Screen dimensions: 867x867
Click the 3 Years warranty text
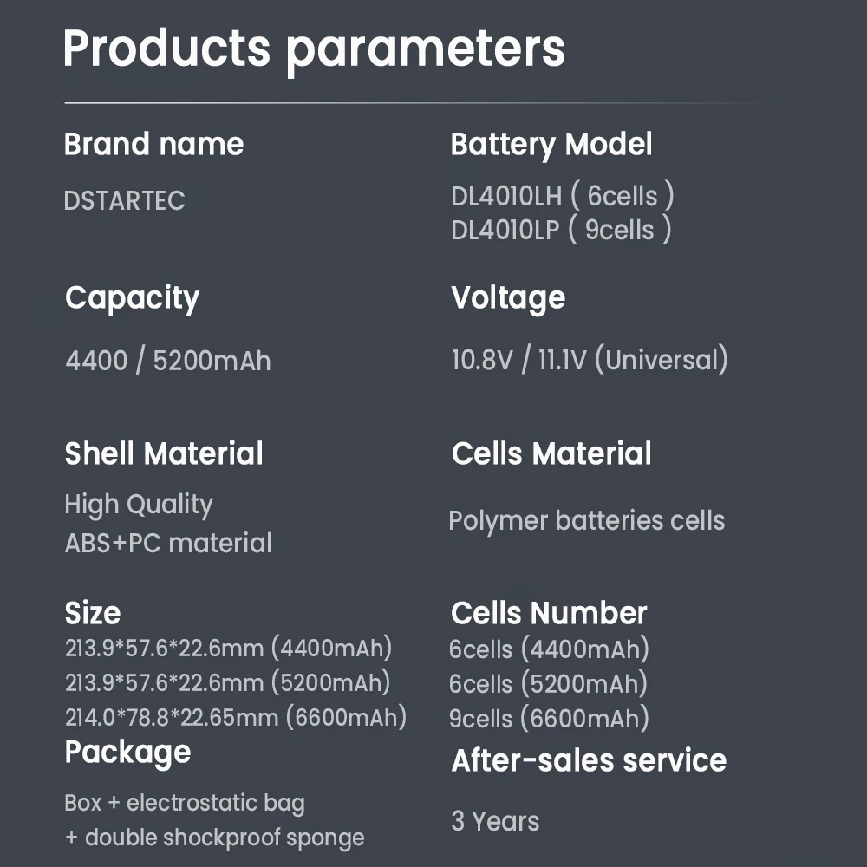coord(495,821)
